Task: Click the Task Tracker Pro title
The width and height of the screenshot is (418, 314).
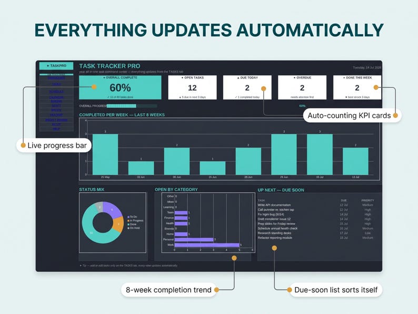Action: click(110, 66)
